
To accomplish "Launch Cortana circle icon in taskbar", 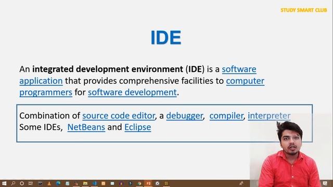I will pyautogui.click(x=22, y=183).
